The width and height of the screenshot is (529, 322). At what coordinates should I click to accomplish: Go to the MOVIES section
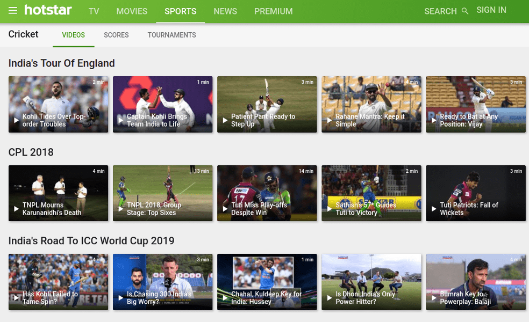coord(132,11)
